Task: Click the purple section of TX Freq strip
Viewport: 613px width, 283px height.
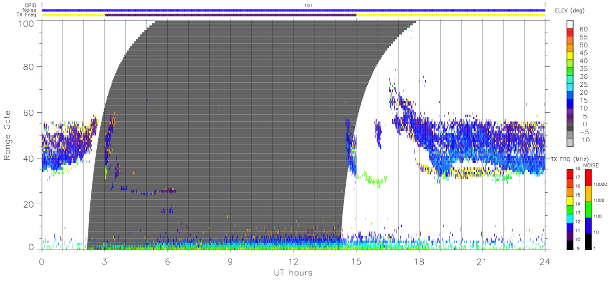Action: 231,15
